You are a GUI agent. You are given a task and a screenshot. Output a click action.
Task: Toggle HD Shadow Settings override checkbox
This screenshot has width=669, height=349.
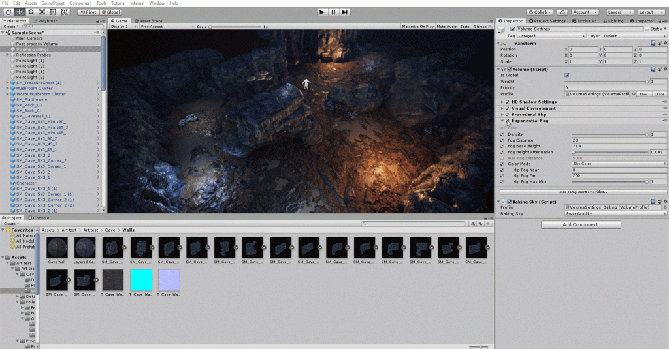[x=507, y=102]
